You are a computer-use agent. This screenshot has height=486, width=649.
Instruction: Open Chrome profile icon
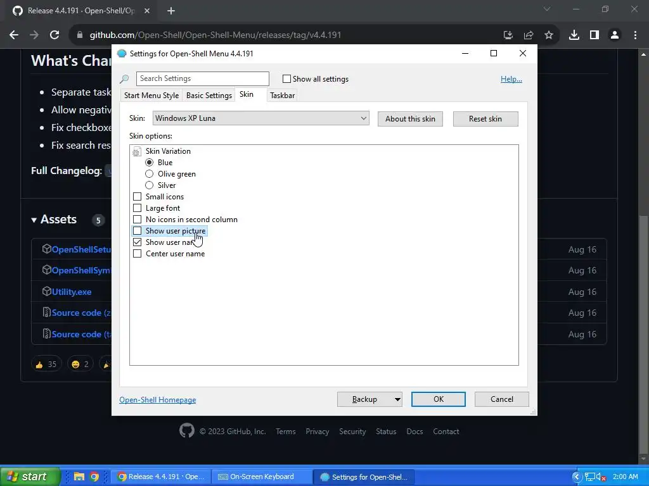tap(615, 35)
